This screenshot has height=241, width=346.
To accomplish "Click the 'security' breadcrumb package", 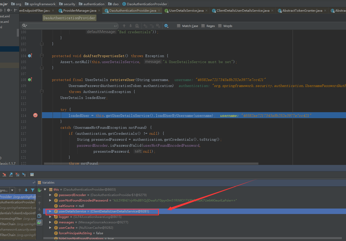I will coord(69,4).
